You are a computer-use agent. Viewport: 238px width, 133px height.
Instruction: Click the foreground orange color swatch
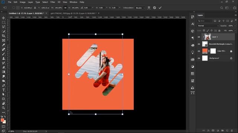[x=2, y=120]
